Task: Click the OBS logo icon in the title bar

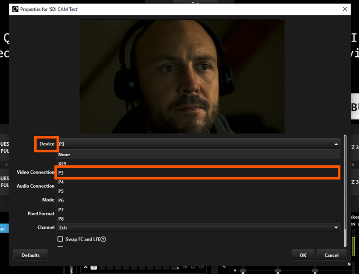Action: tap(15, 9)
